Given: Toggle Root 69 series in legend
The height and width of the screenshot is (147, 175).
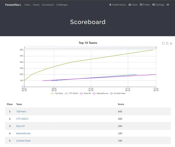Looking at the screenshot, I should pyautogui.click(x=85, y=93).
